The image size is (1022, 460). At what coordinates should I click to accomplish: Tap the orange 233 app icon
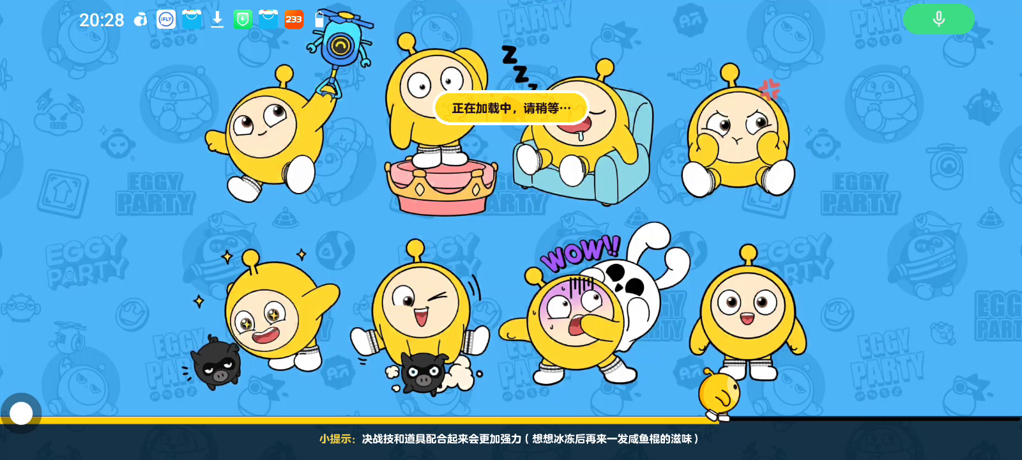coord(294,20)
